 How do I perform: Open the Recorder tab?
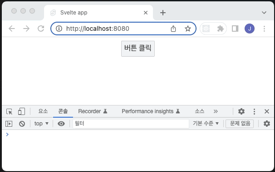(93, 111)
